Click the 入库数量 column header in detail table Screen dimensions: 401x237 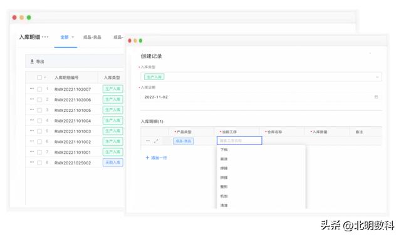click(x=320, y=132)
